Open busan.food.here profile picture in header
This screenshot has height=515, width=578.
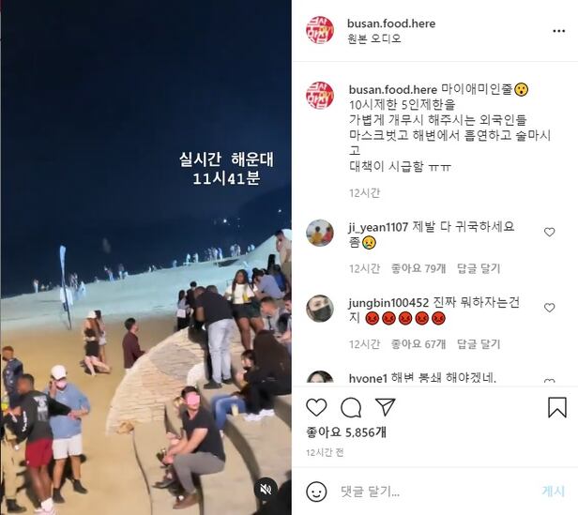[320, 30]
